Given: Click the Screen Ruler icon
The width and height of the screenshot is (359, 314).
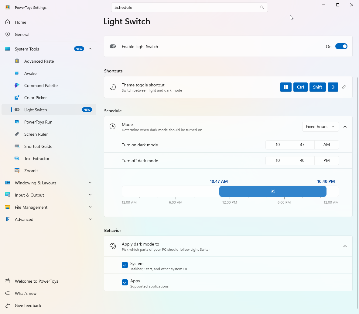Looking at the screenshot, I should pyautogui.click(x=17, y=134).
